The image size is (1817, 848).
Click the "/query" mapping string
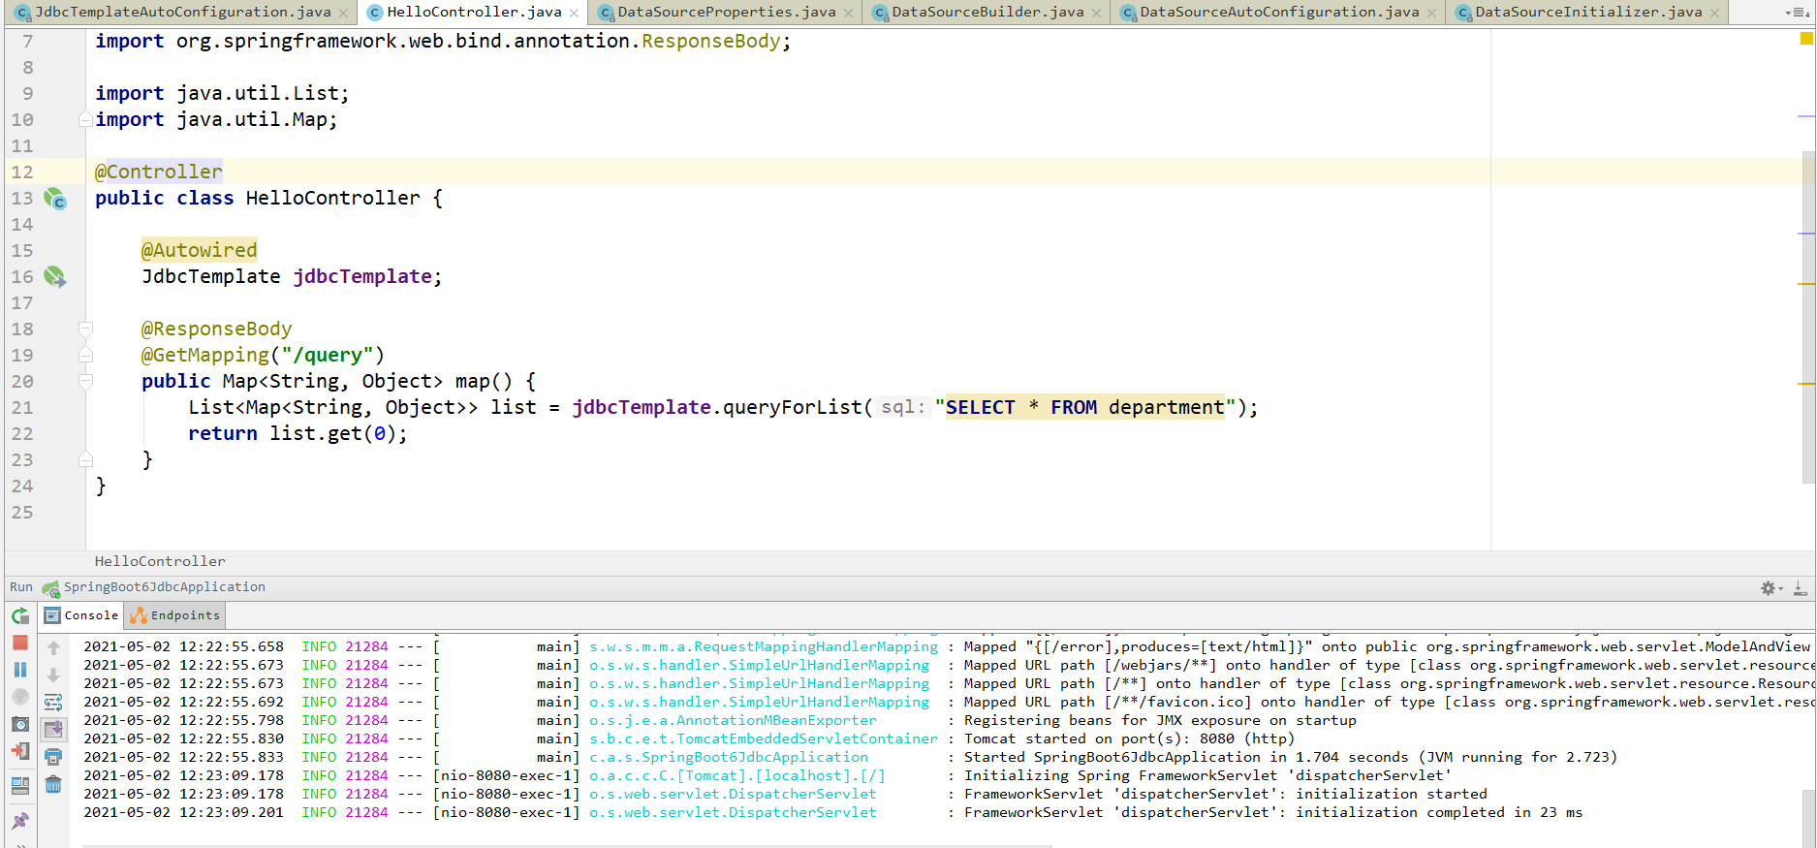point(328,356)
